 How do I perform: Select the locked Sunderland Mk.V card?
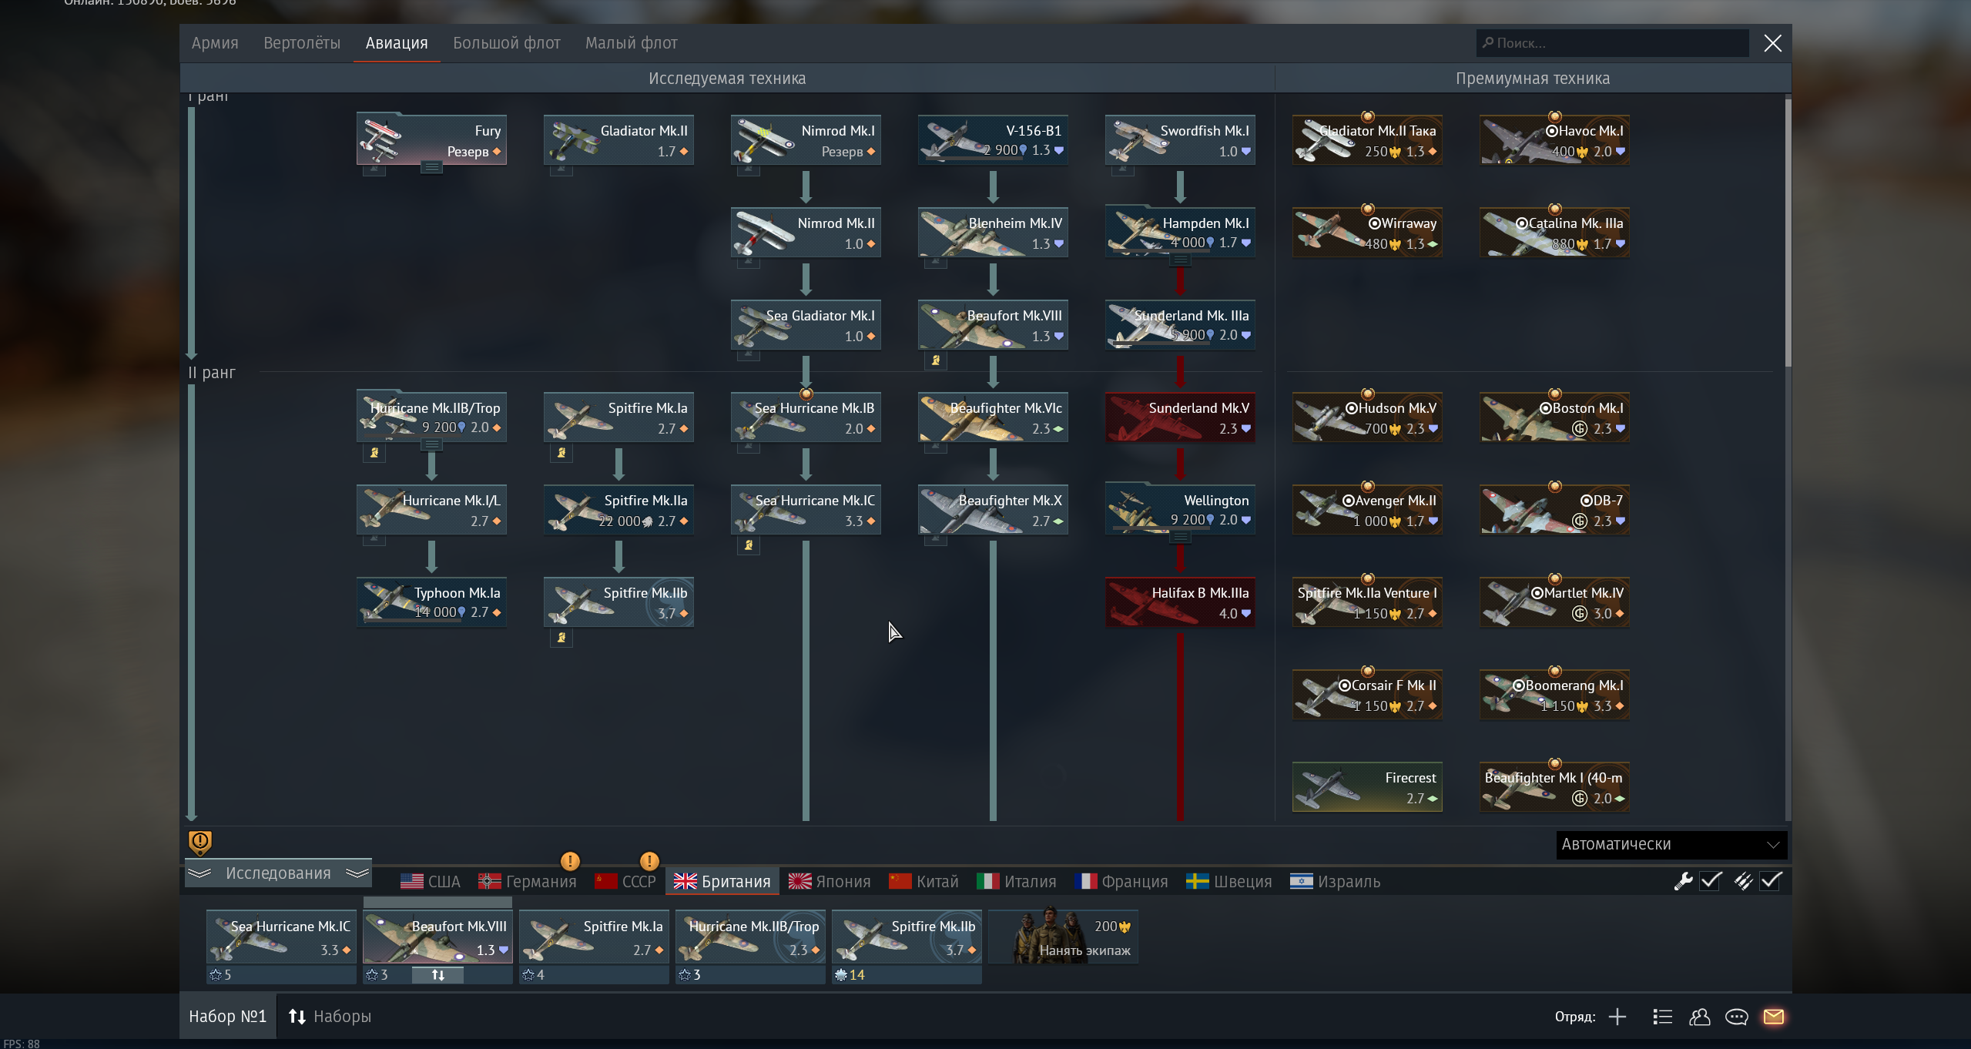coord(1180,417)
